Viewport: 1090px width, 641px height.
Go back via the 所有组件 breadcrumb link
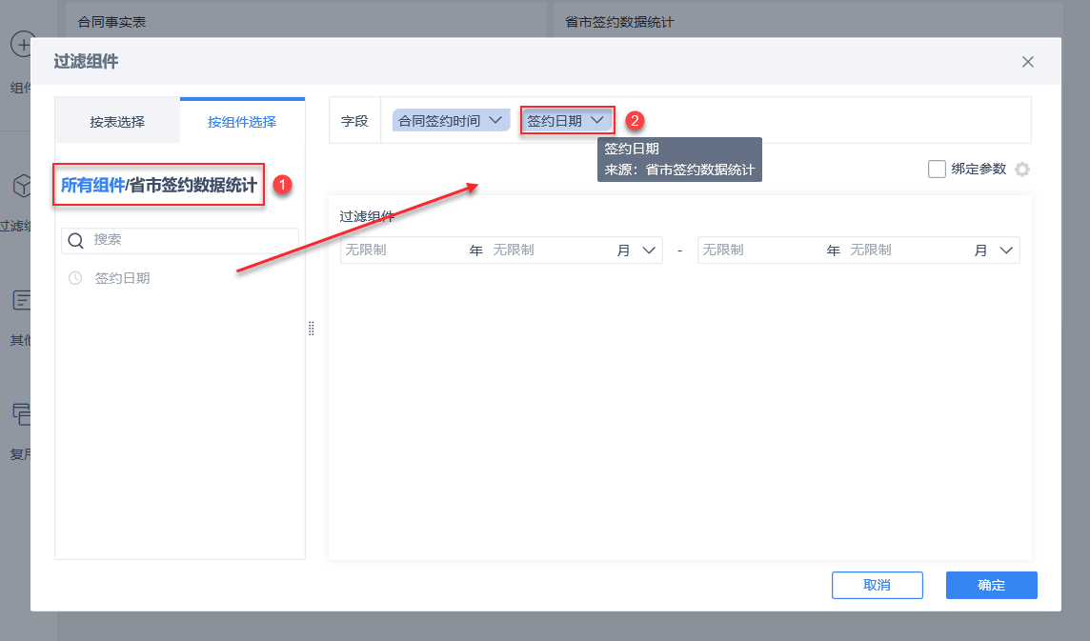92,185
